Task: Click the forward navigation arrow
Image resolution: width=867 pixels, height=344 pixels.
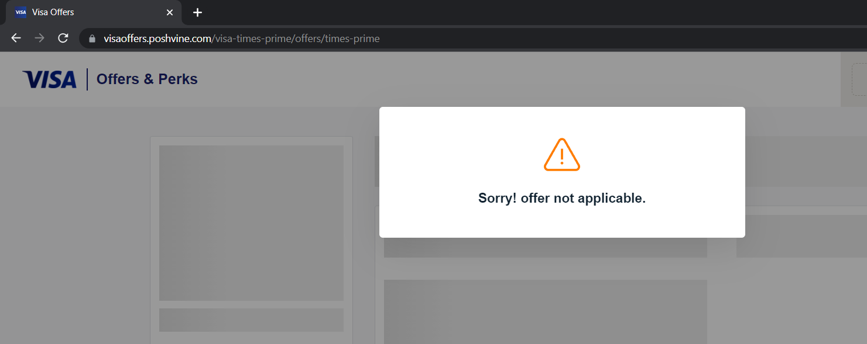Action: (39, 39)
